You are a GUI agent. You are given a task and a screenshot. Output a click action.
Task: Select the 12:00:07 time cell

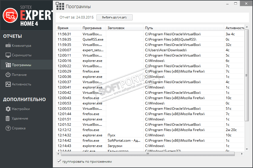(x=64, y=50)
